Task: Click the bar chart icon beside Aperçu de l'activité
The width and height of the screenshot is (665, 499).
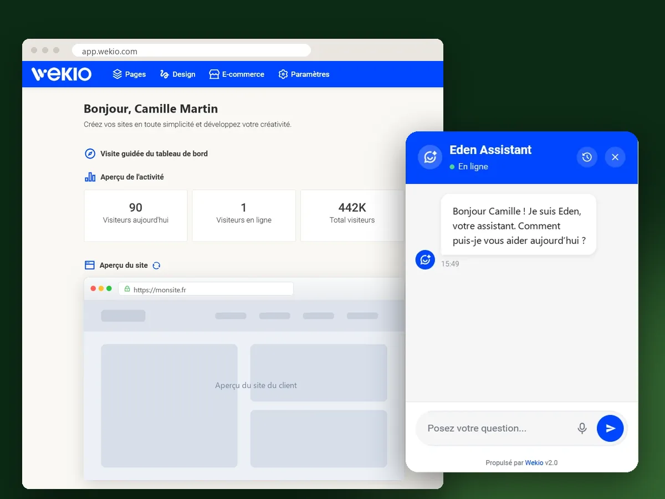Action: 90,177
